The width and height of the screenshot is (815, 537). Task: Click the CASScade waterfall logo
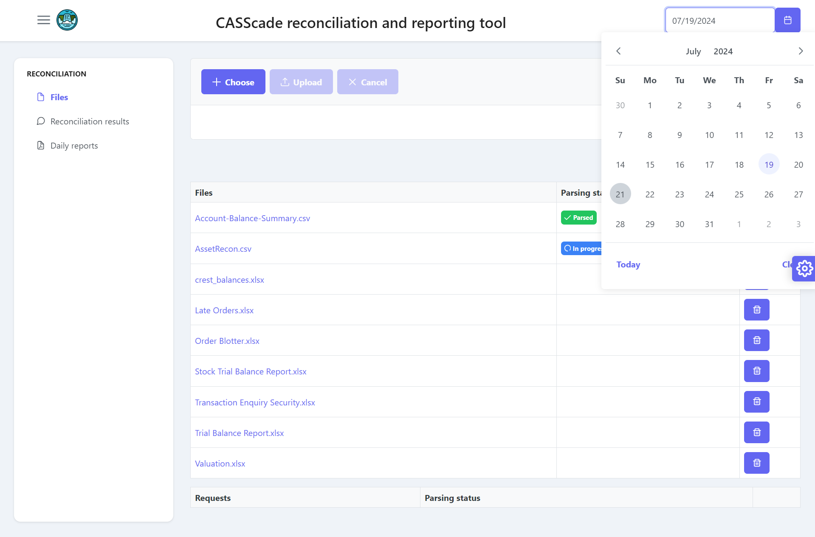(x=67, y=20)
